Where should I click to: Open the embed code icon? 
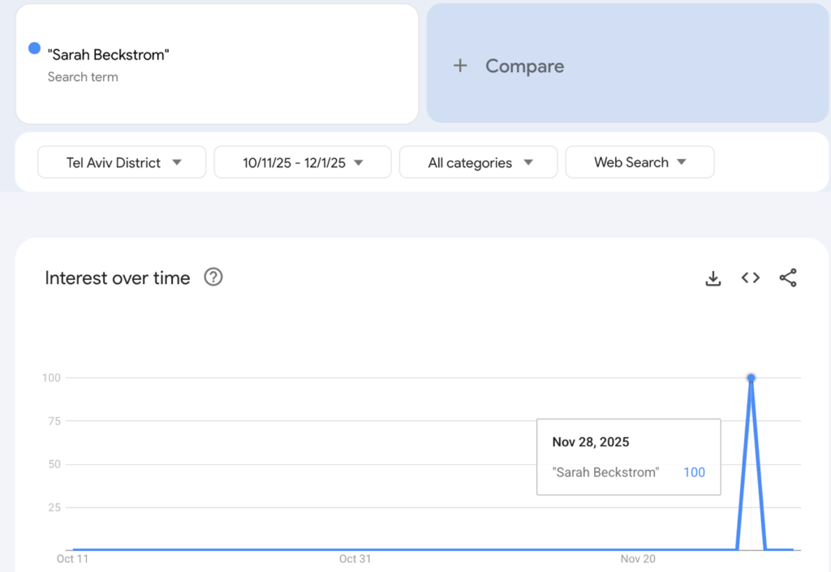click(x=751, y=278)
